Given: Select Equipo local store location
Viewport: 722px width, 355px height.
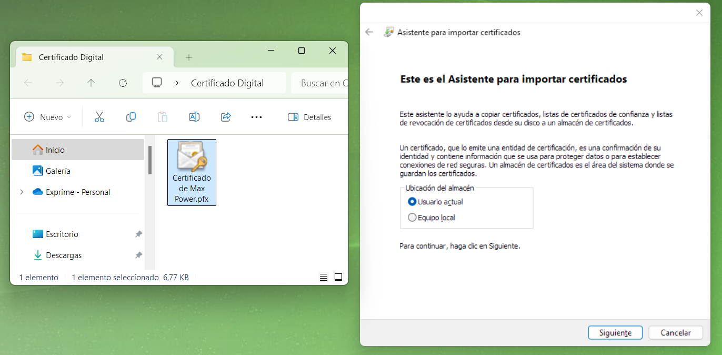Looking at the screenshot, I should (412, 218).
